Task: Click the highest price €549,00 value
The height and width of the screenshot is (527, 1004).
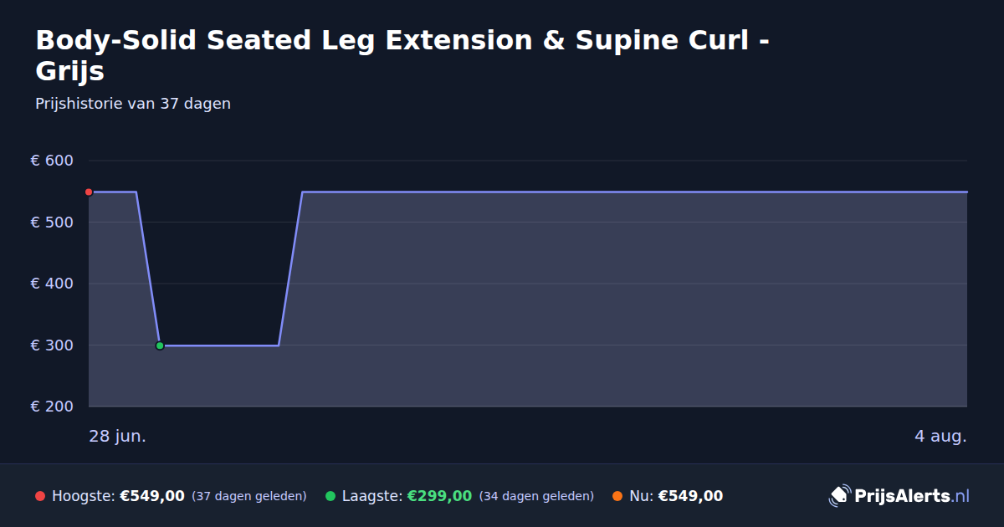Action: click(x=152, y=496)
